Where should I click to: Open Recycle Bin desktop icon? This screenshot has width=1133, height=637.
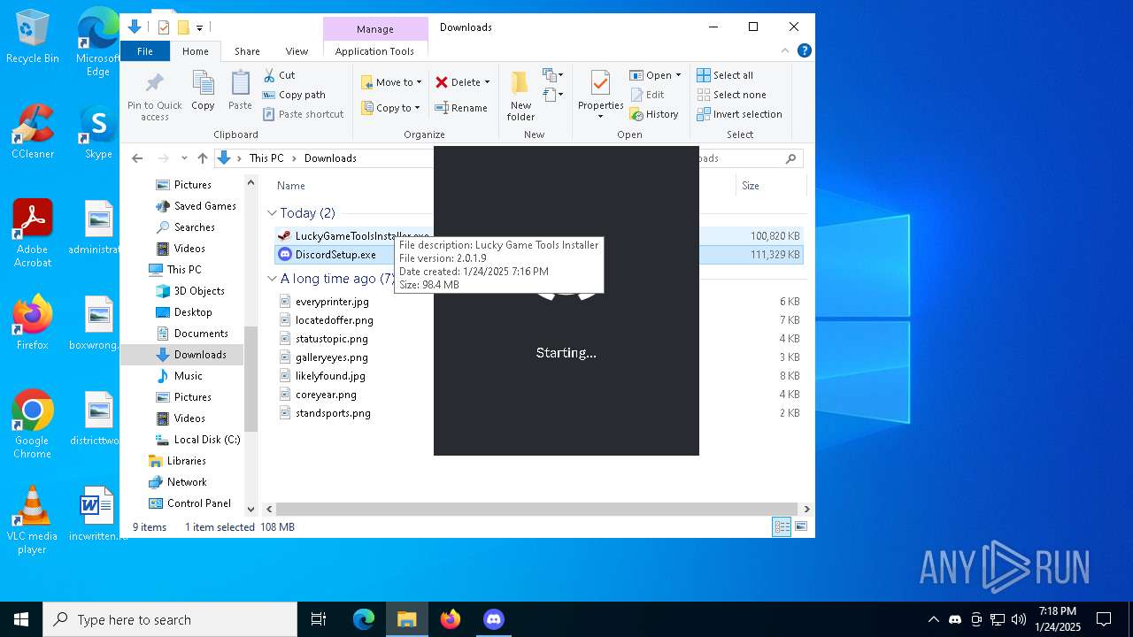click(x=33, y=36)
